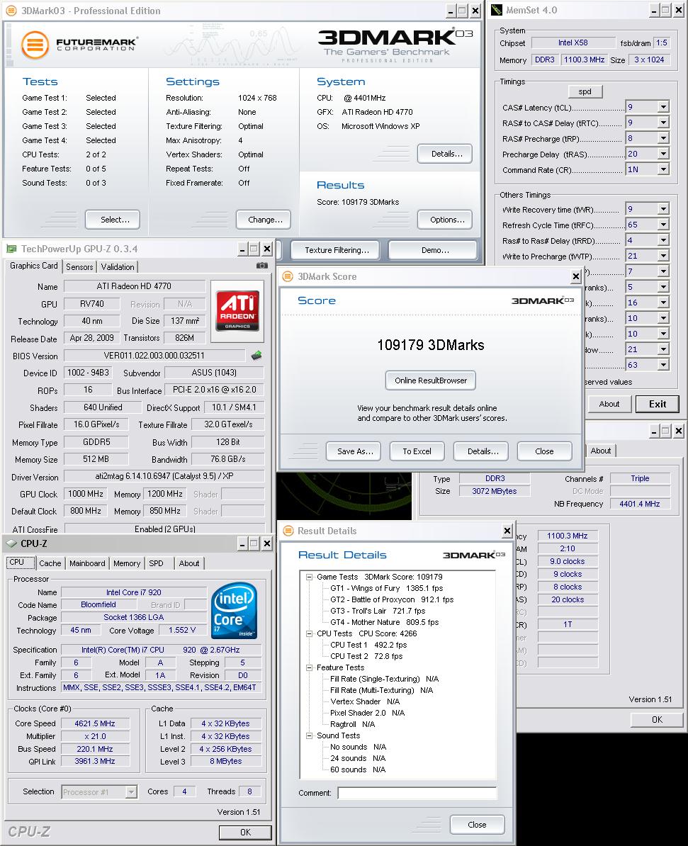The height and width of the screenshot is (846, 688).
Task: Click the 3DMark Score dialog title icon
Action: coord(288,276)
